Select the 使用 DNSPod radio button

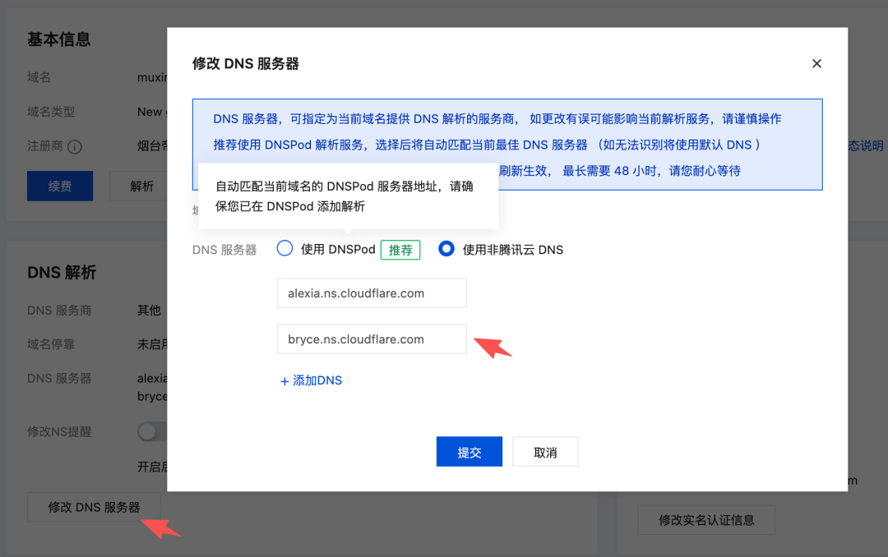284,247
